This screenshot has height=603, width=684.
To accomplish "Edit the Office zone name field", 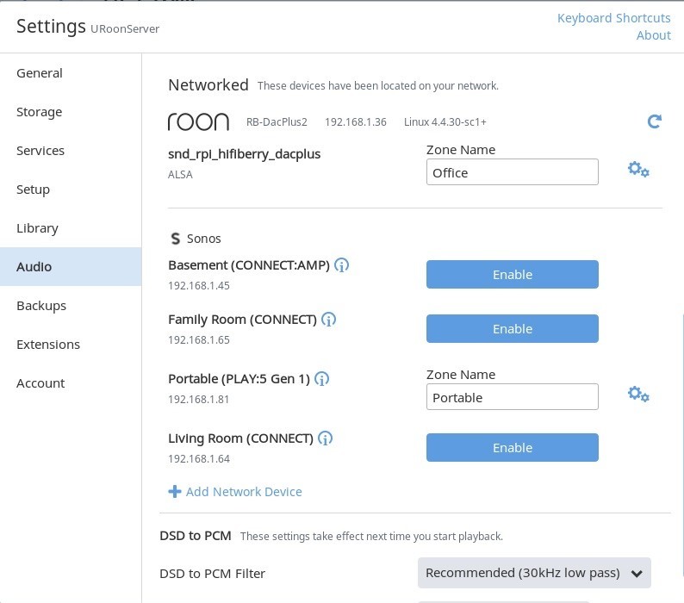I will click(x=512, y=172).
